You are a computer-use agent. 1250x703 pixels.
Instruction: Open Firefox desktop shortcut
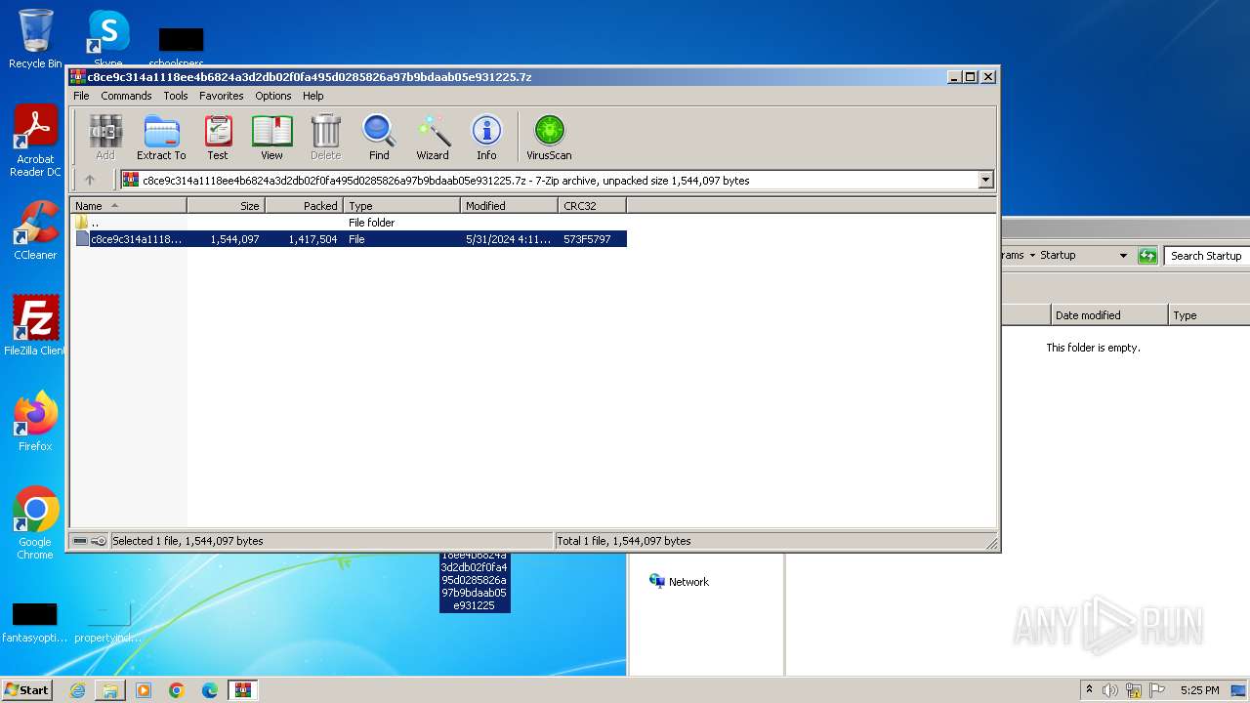point(35,421)
